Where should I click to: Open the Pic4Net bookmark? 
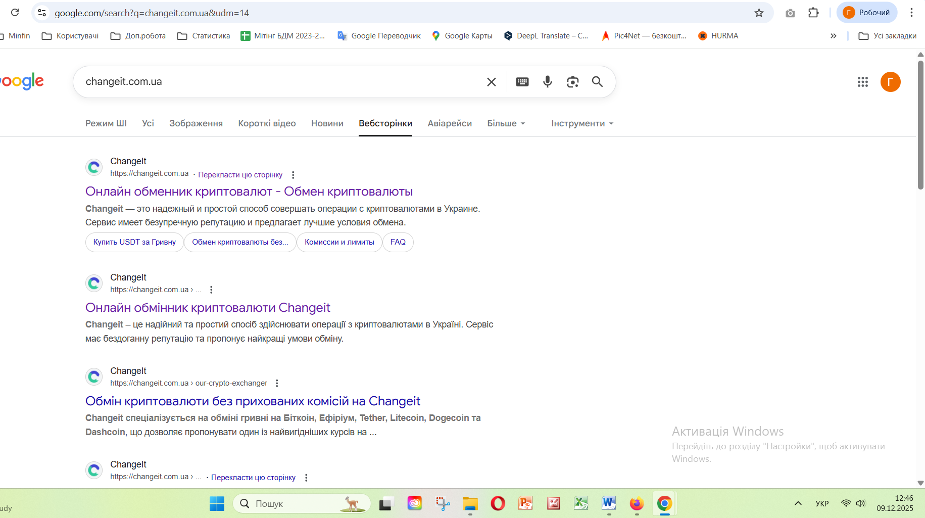(x=644, y=36)
